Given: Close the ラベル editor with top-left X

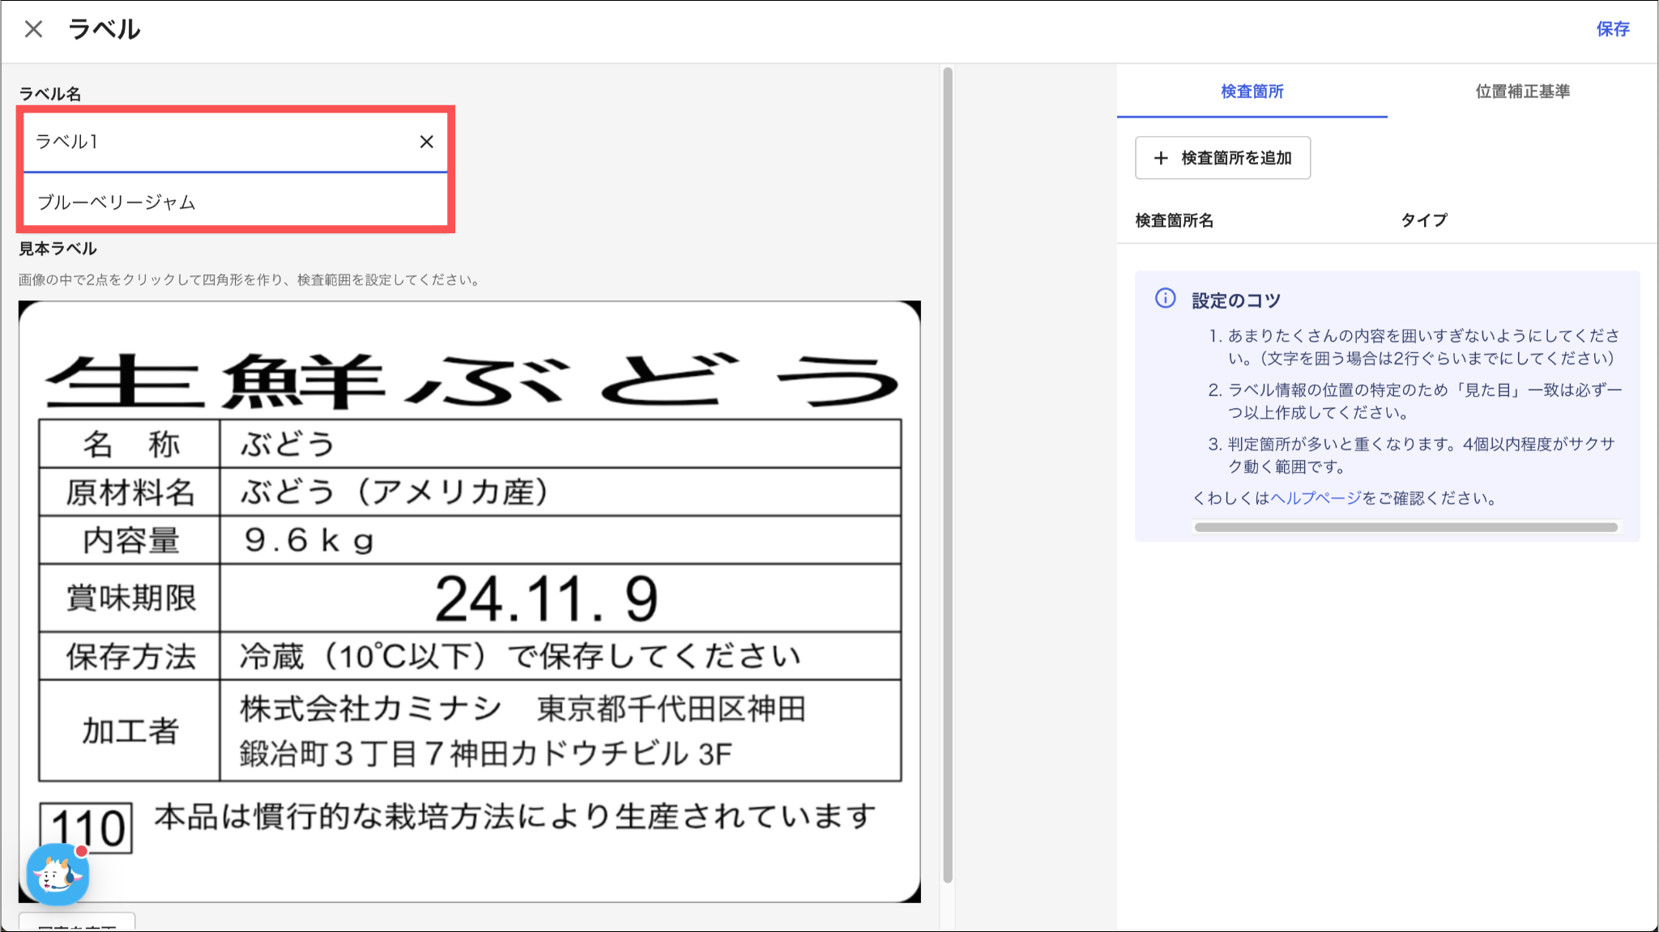Looking at the screenshot, I should pyautogui.click(x=33, y=29).
